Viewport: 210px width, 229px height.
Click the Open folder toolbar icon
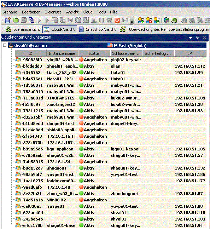click(16, 20)
